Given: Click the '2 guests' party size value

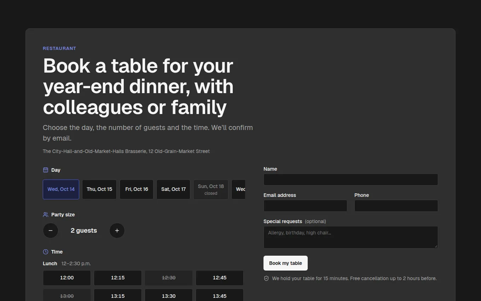Looking at the screenshot, I should [84, 231].
